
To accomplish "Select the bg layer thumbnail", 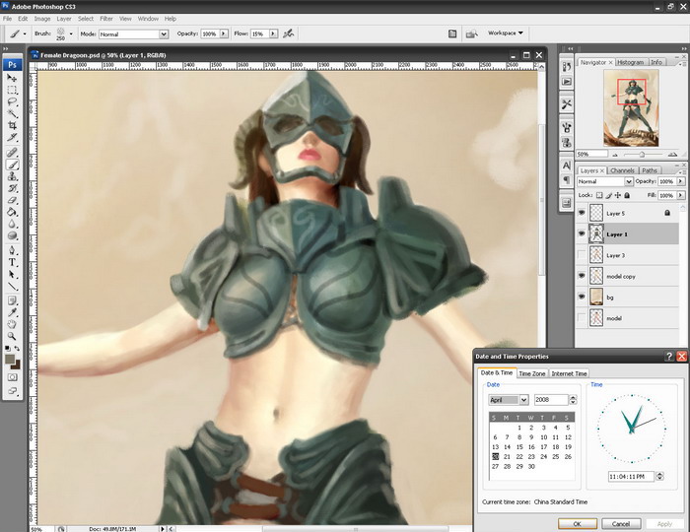I will point(596,297).
